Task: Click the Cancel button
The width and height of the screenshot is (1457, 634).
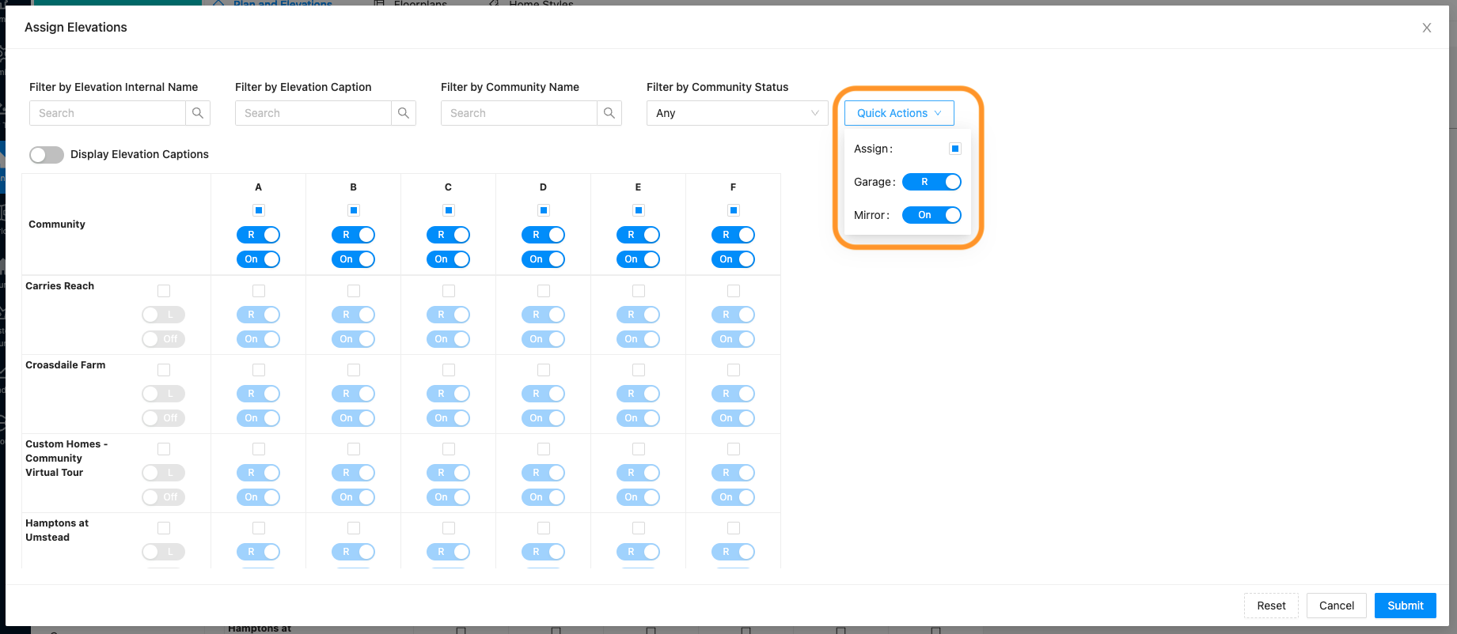Action: click(1336, 606)
